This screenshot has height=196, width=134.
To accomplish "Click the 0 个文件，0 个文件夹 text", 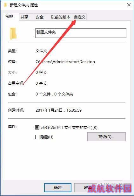I will click(54, 94).
